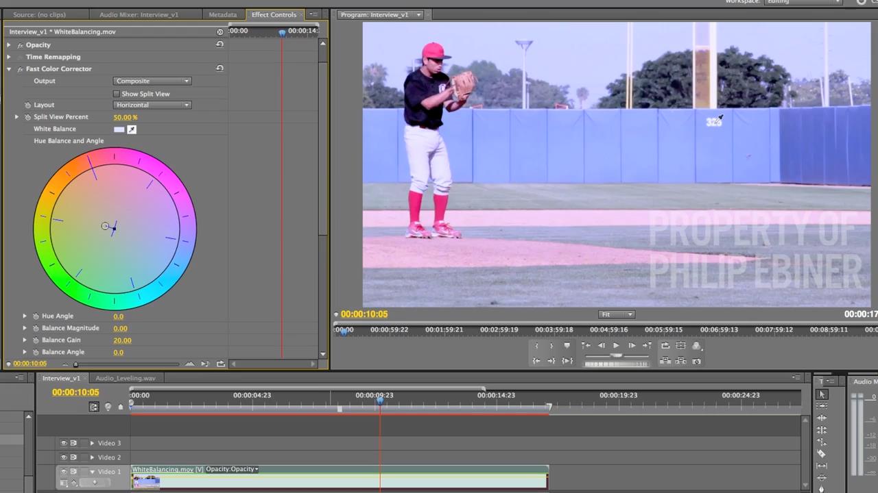Step forward one frame in Program monitor

click(x=632, y=346)
